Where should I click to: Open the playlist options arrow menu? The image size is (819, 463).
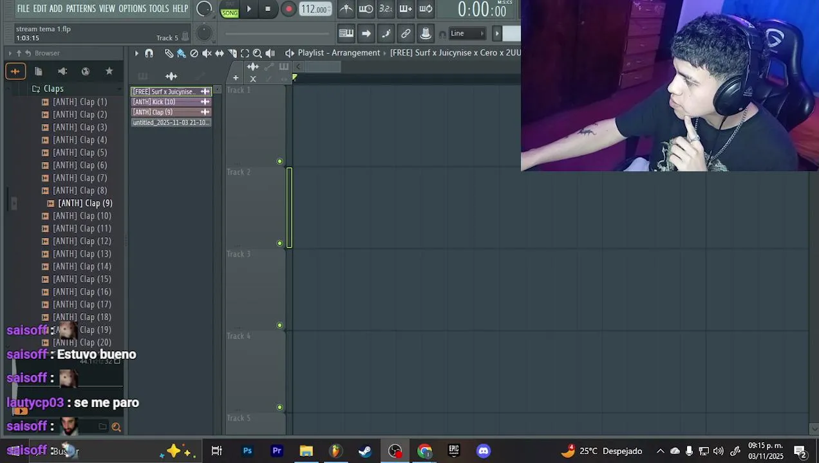(x=136, y=53)
